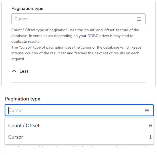
Task: Click the lower Pagination type heading
Action: coord(23,99)
